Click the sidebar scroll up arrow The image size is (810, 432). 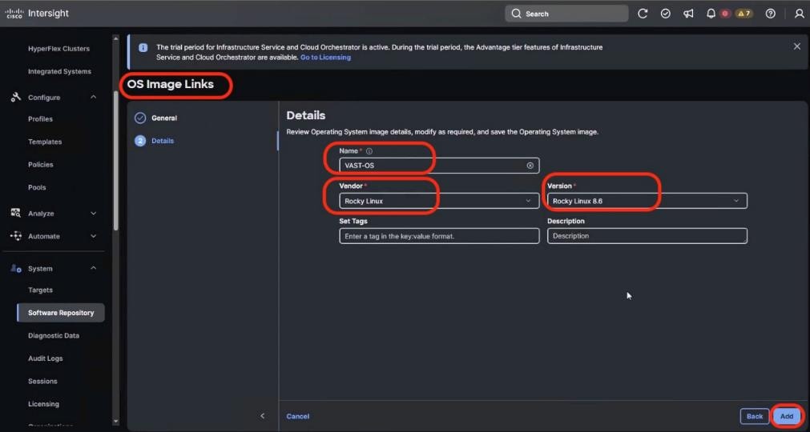coord(115,38)
